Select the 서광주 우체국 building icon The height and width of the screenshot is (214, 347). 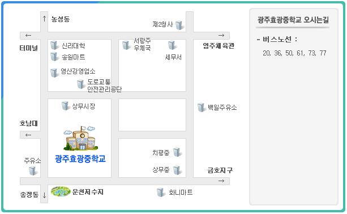point(126,45)
